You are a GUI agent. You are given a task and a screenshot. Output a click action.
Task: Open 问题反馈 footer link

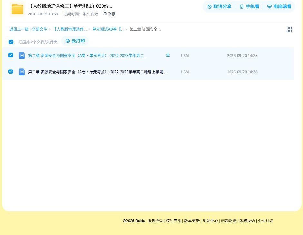point(229,221)
